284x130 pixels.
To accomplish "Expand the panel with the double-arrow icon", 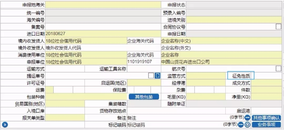I will (x=5, y=124).
